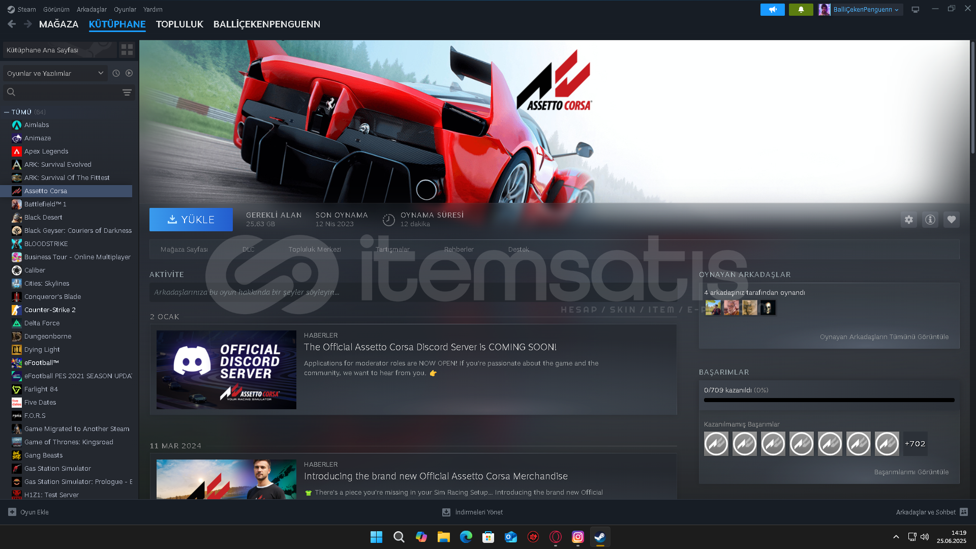Go back with the left arrow
976x549 pixels.
coord(12,24)
